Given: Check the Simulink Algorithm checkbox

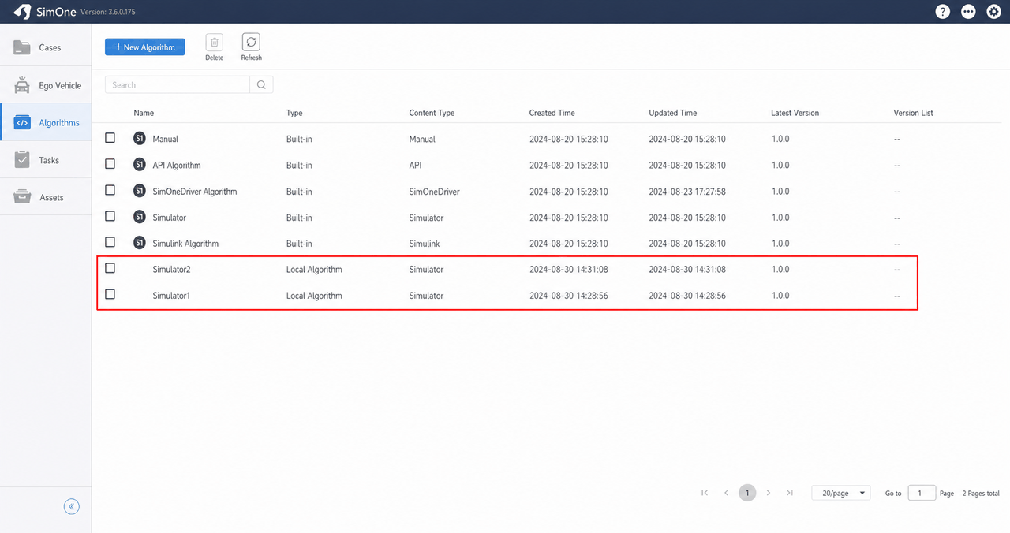Looking at the screenshot, I should pyautogui.click(x=110, y=242).
